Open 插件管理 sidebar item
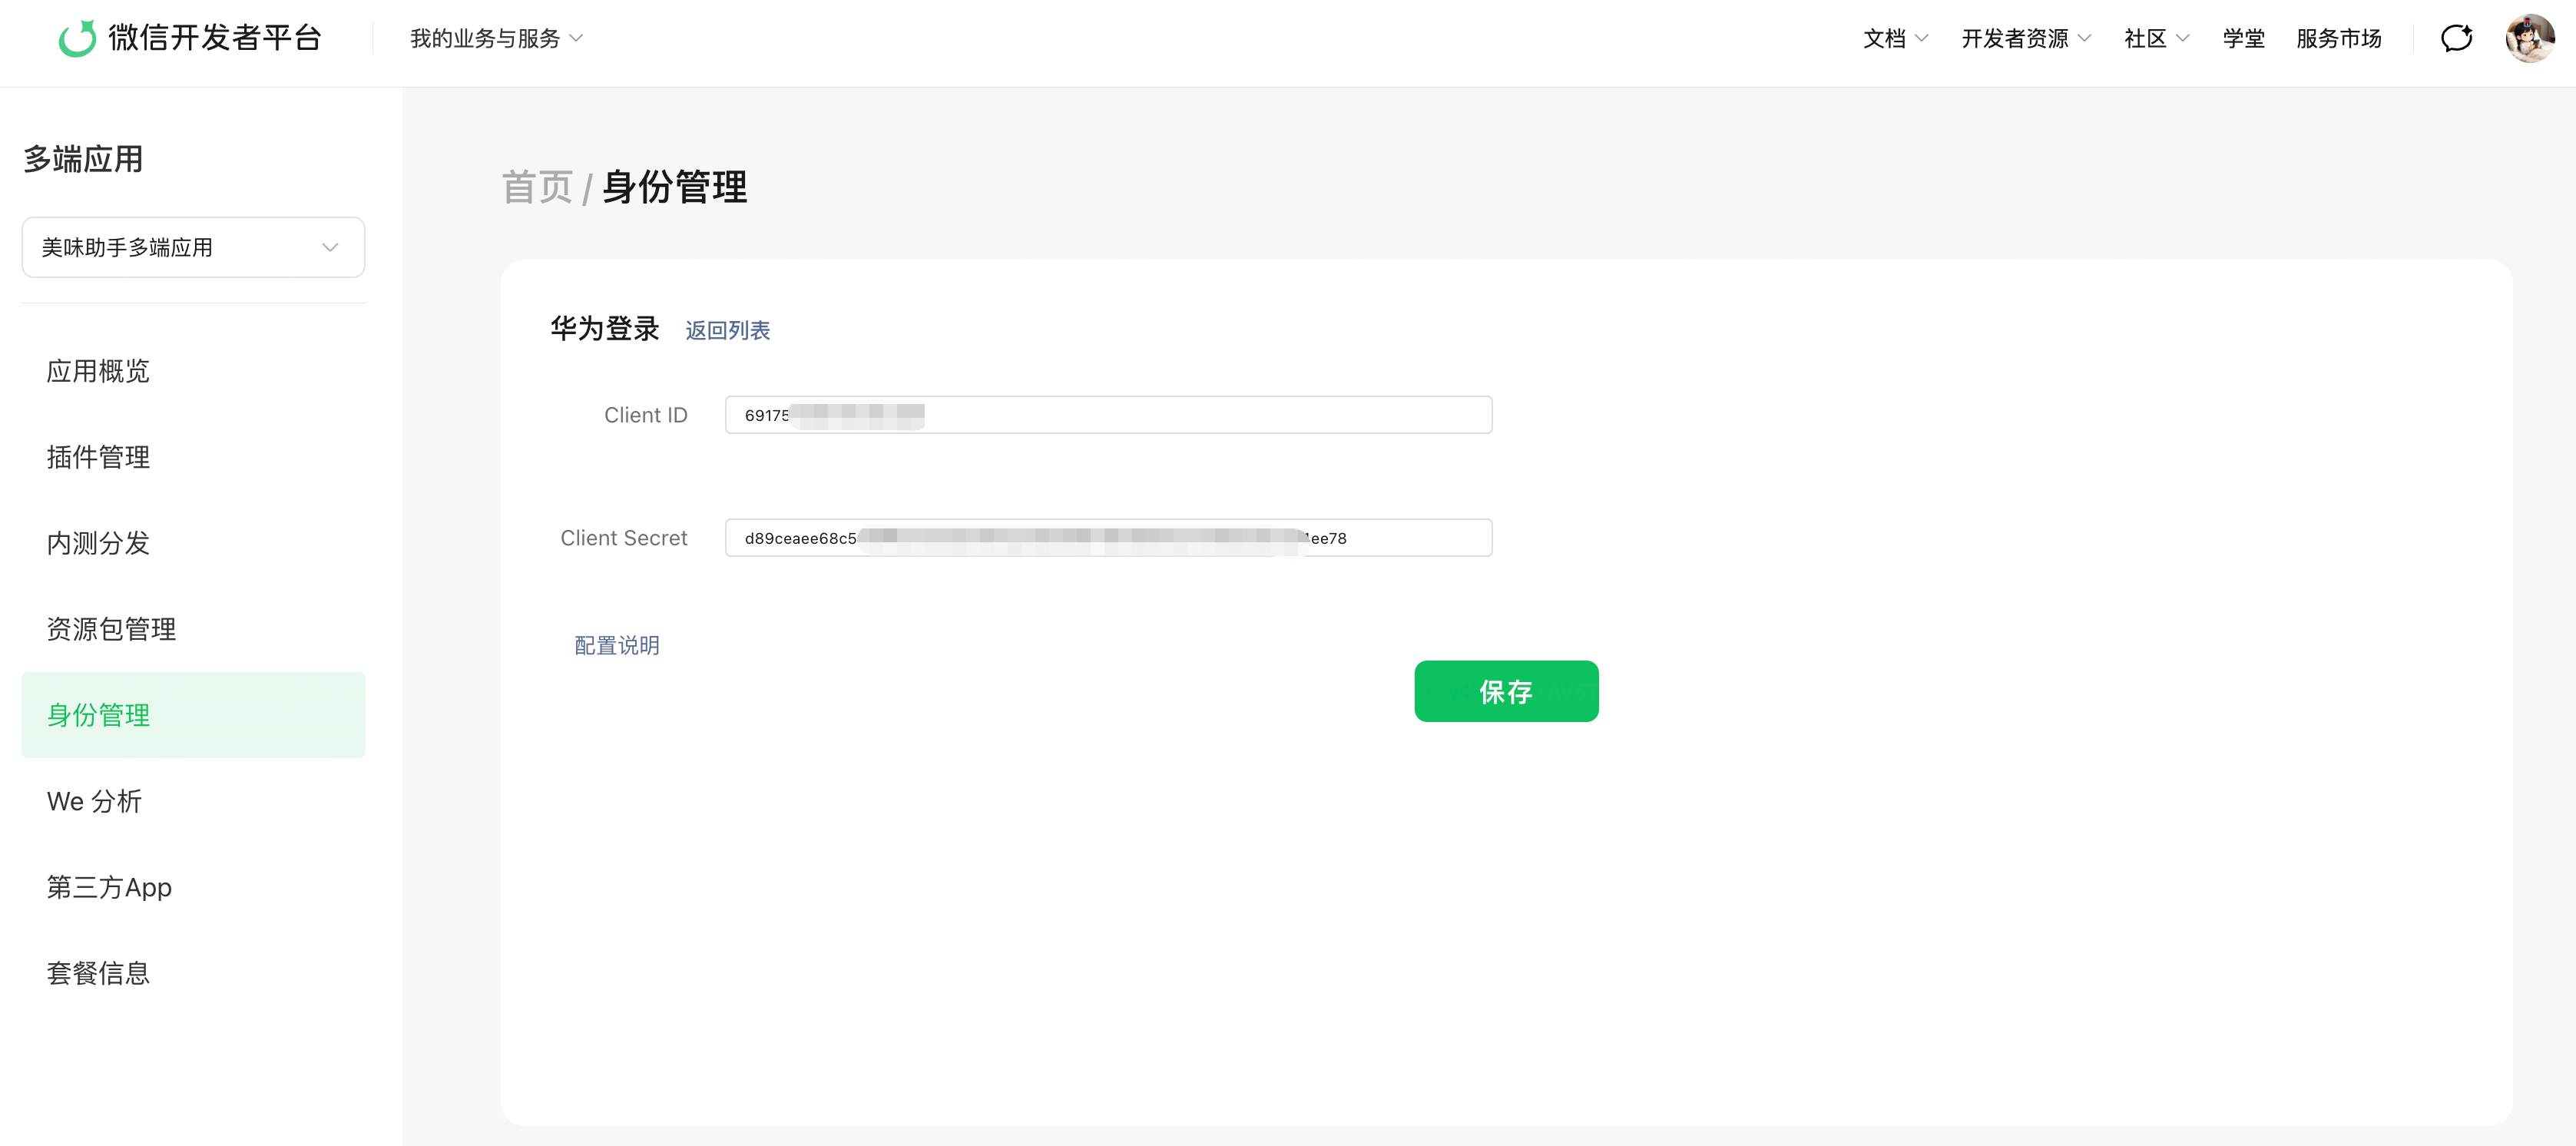The height and width of the screenshot is (1146, 2576). (98, 457)
